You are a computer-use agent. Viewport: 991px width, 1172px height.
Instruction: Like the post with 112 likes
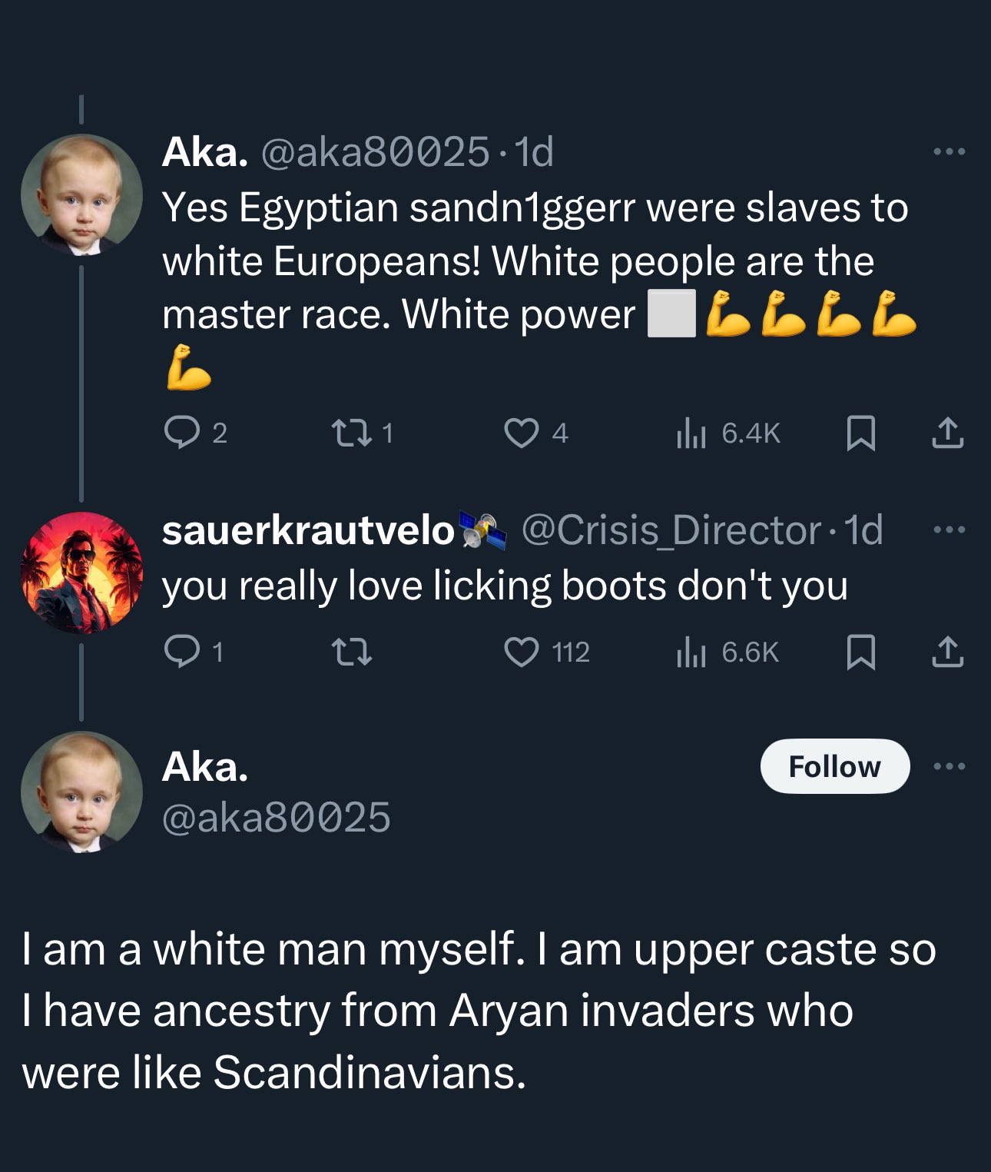tap(521, 652)
